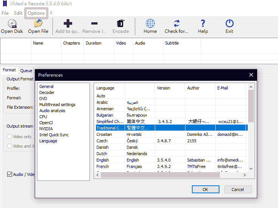The width and height of the screenshot is (278, 208).
Task: Close the Preferences dialog with X
Action: pyautogui.click(x=251, y=75)
